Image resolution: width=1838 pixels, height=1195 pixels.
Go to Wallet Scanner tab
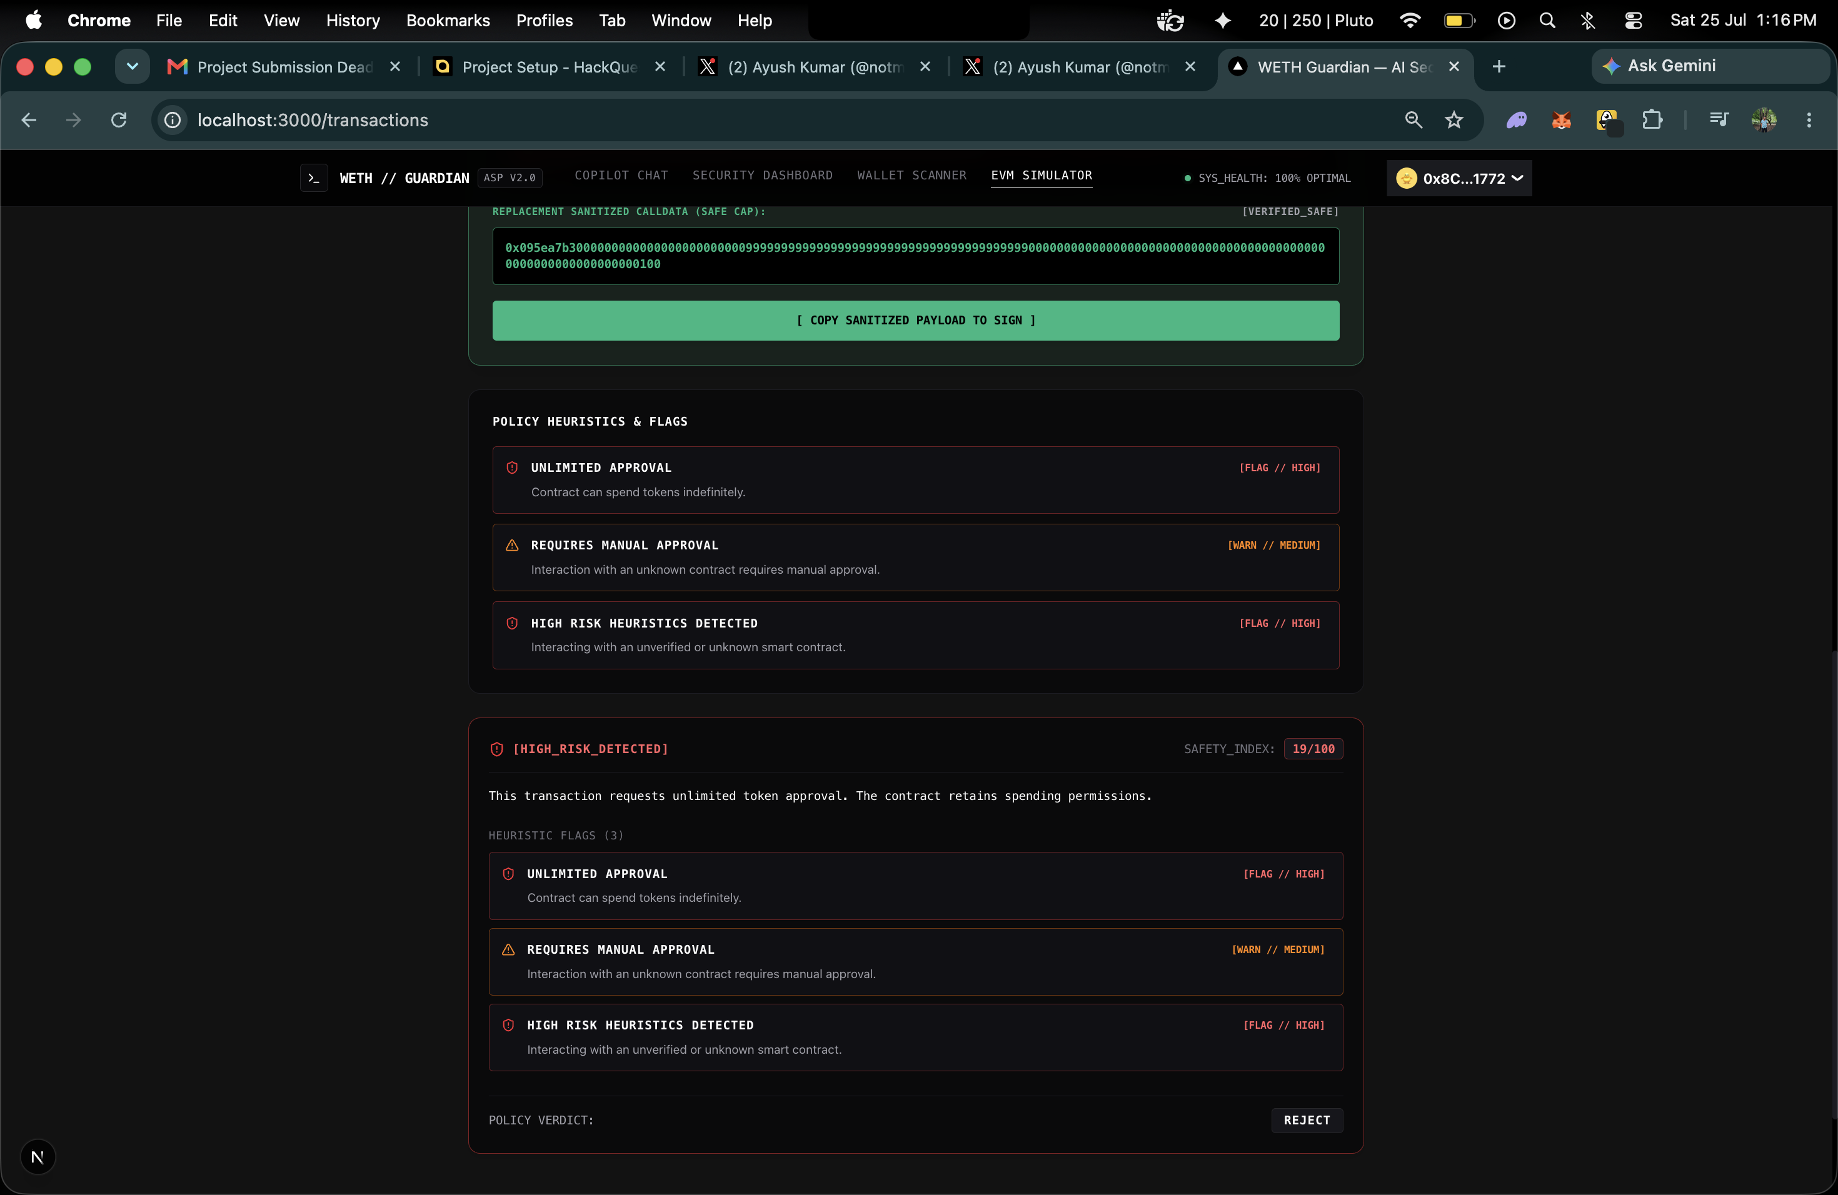pyautogui.click(x=911, y=175)
